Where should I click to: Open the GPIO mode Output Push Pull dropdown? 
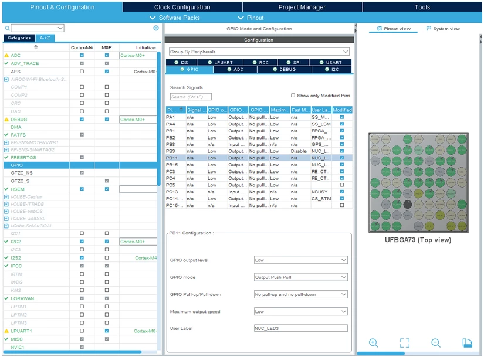[300, 277]
